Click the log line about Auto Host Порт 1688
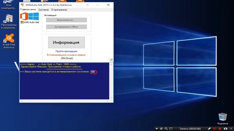The height and width of the screenshot is (131, 234). (48, 64)
